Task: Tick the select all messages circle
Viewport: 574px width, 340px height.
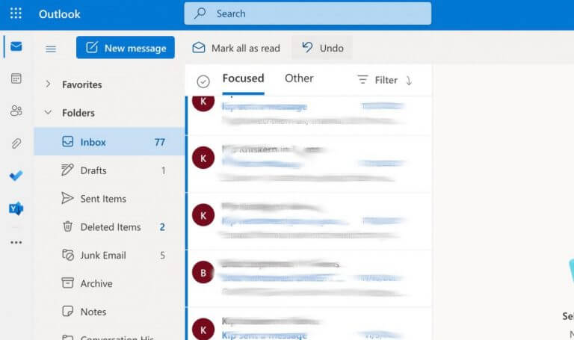Action: point(203,81)
